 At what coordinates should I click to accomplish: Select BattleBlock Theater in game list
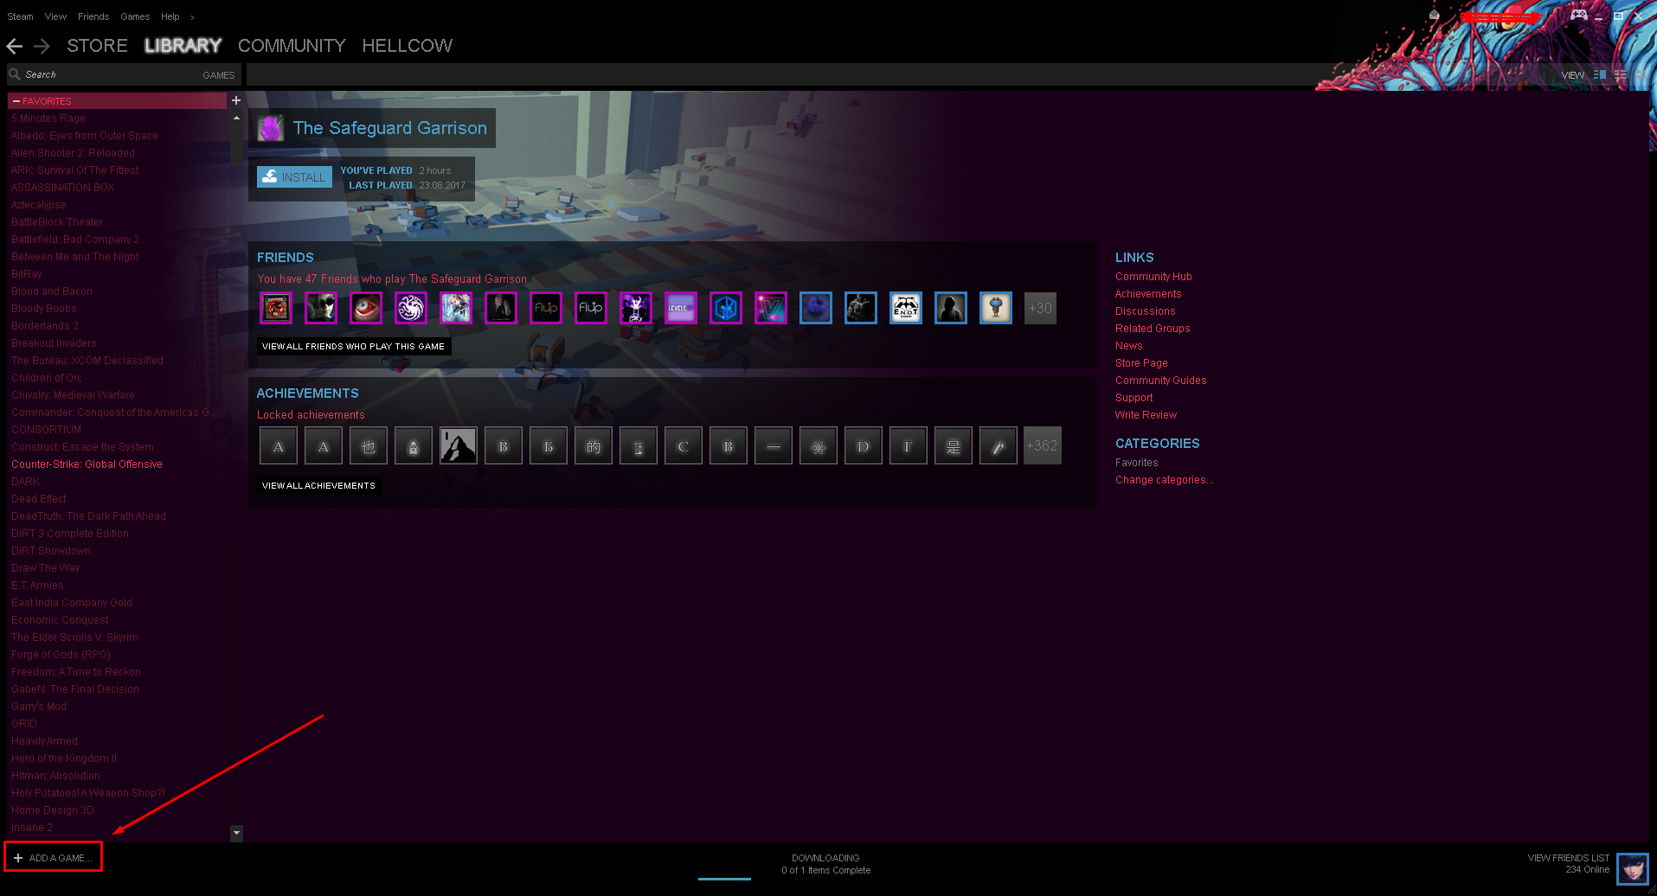pos(57,222)
